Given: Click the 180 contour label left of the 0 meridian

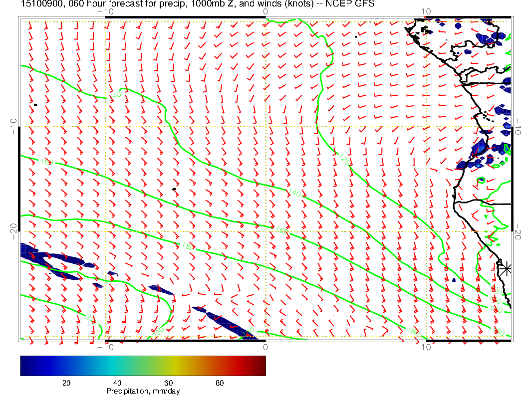Looking at the screenshot, I should (186, 246).
